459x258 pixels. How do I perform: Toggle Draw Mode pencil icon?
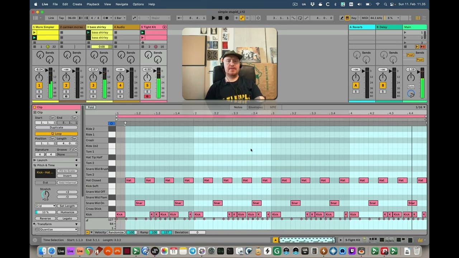click(x=342, y=18)
